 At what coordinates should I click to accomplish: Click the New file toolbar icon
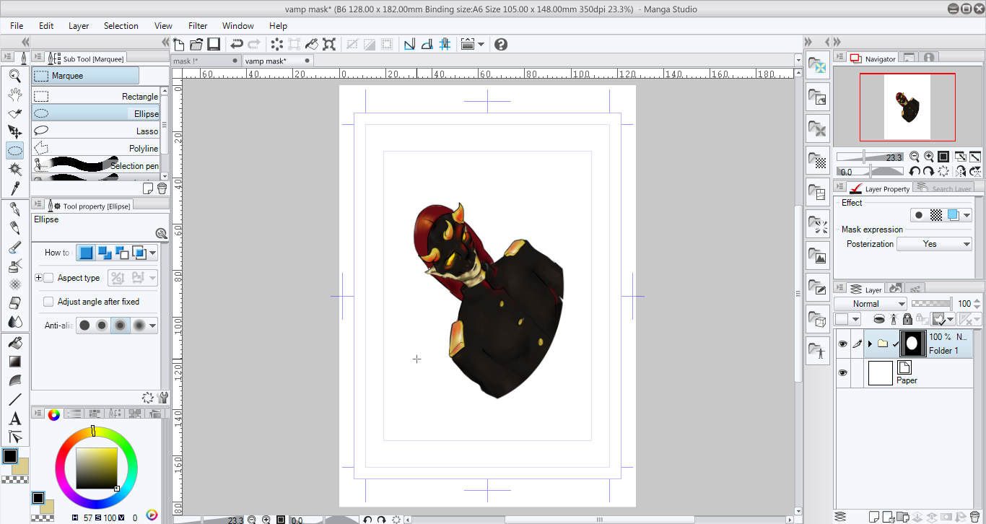point(179,44)
